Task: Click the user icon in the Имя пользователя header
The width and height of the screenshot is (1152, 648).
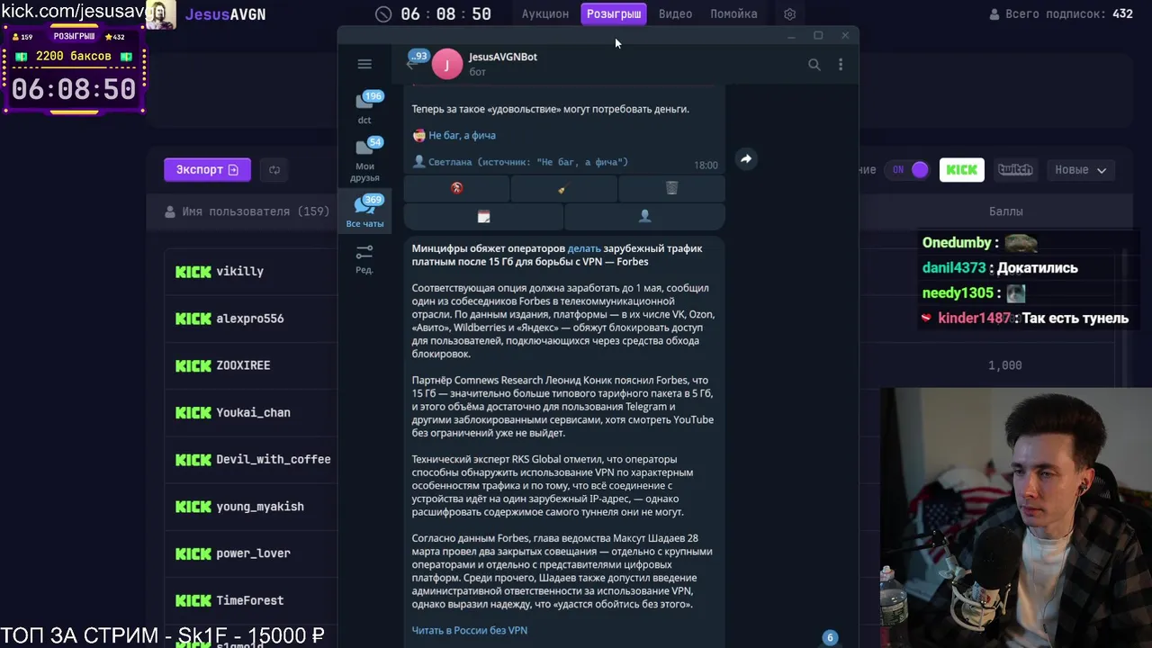Action: coord(170,211)
